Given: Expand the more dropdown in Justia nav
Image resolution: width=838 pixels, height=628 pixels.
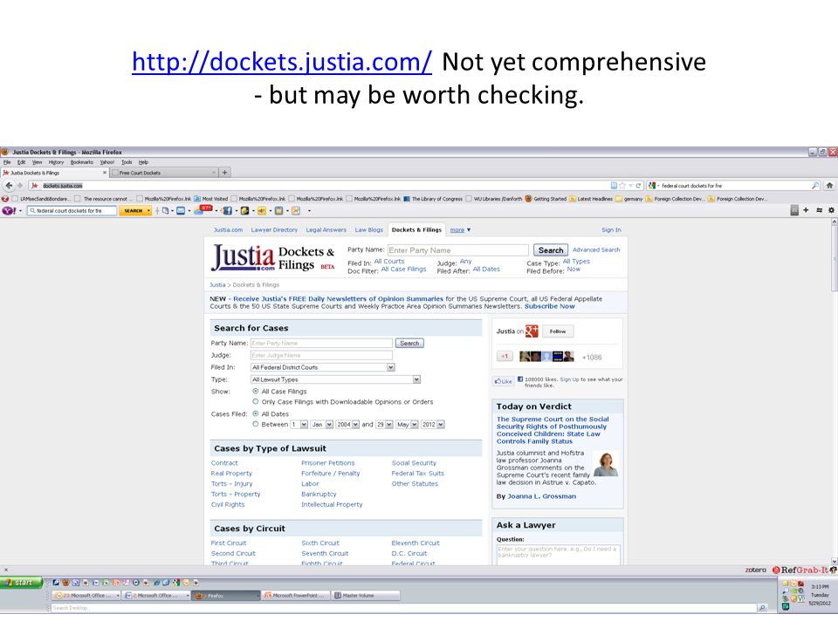Looking at the screenshot, I should (x=460, y=229).
